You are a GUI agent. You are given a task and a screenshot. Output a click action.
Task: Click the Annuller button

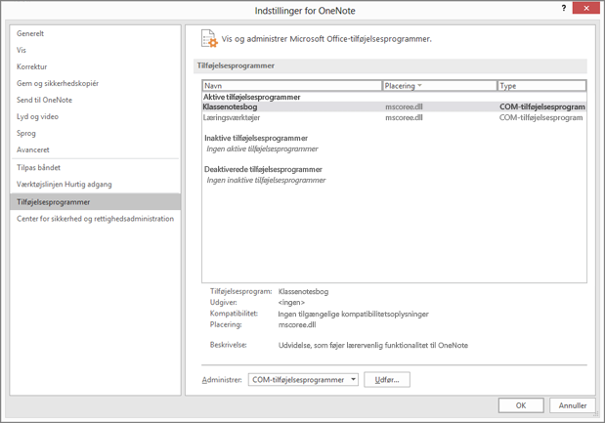click(573, 405)
